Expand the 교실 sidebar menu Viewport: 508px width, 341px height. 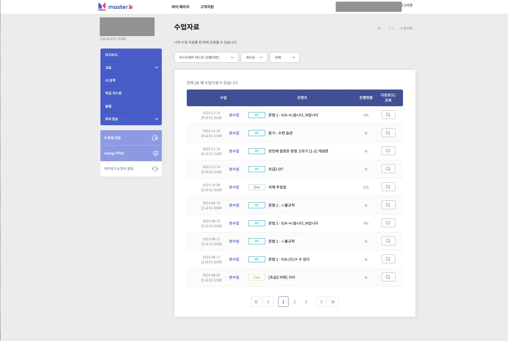click(x=131, y=68)
